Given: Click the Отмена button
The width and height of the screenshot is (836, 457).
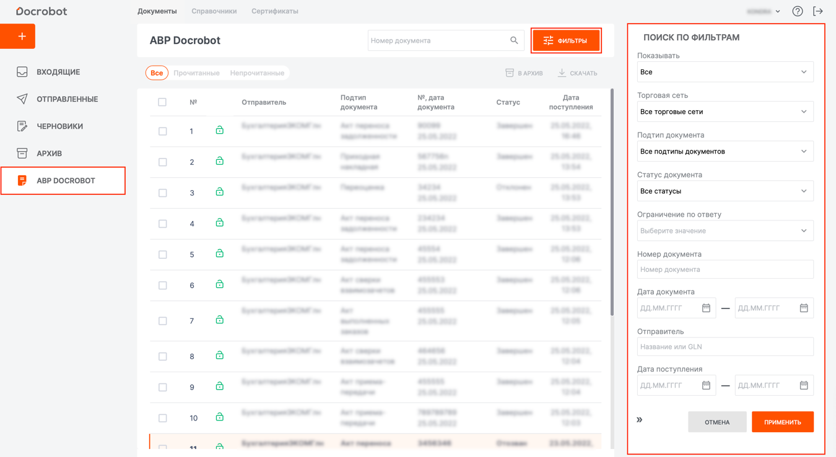Looking at the screenshot, I should point(717,422).
